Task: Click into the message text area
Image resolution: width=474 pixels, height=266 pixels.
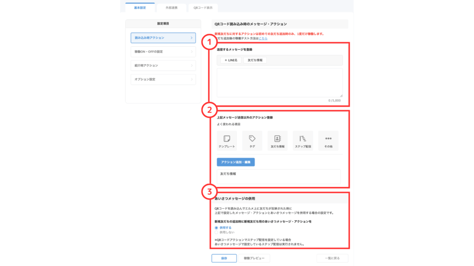Action: (280, 83)
